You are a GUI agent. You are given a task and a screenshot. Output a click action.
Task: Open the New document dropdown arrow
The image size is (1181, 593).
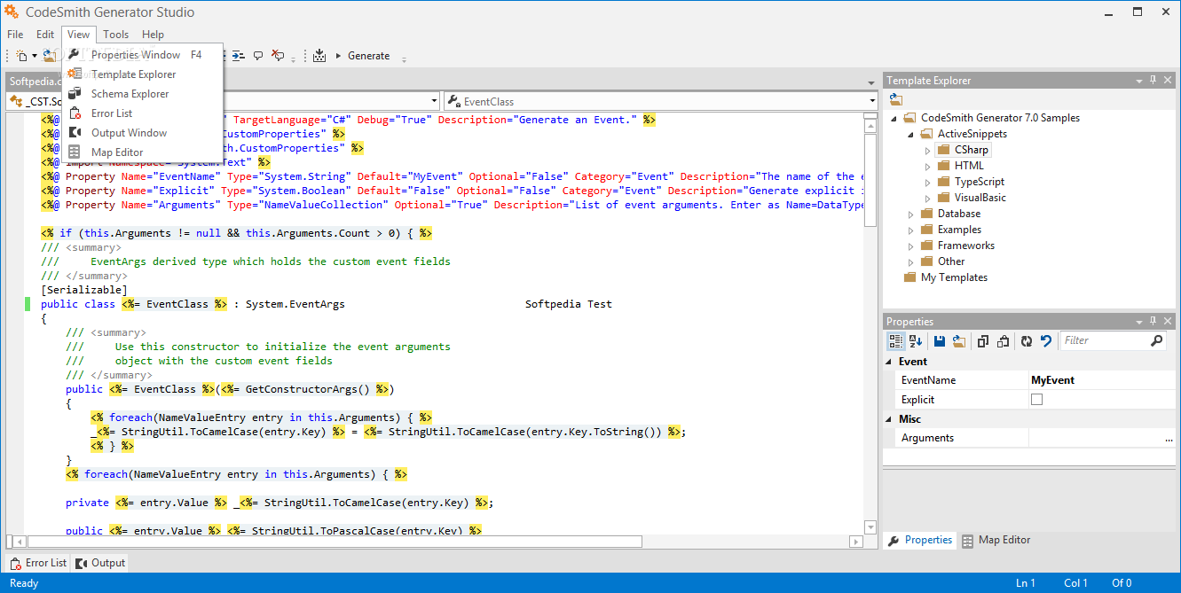[35, 56]
